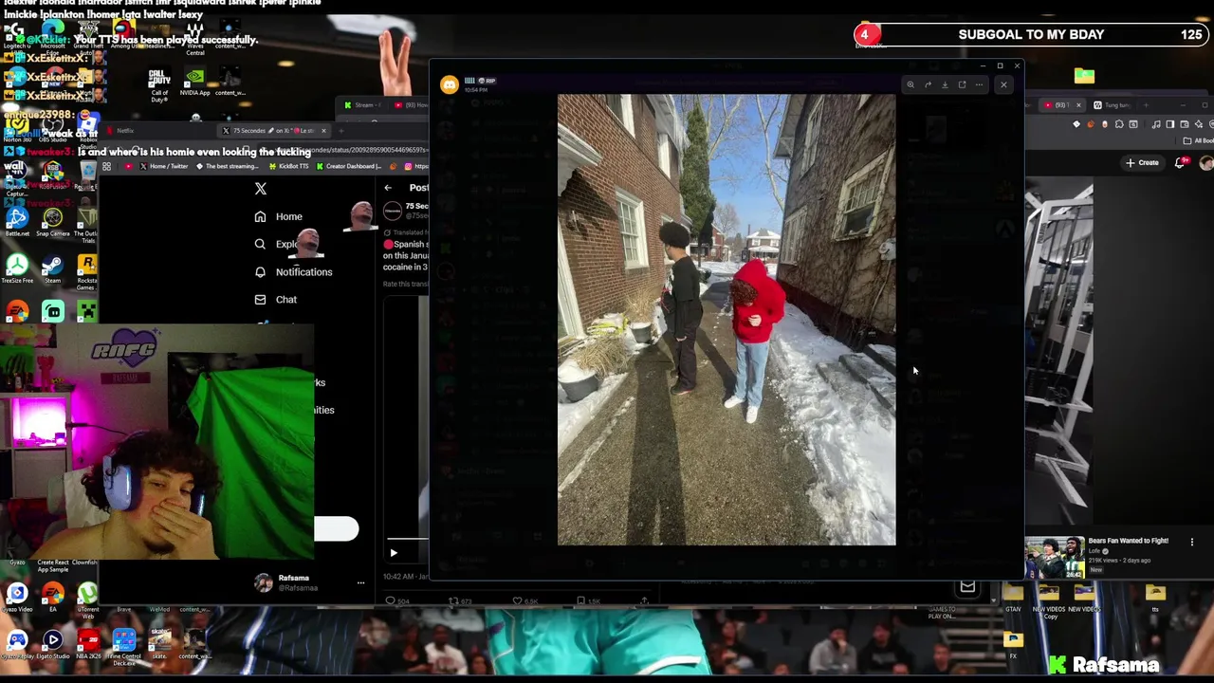Open Bears Fan Wanted to Fight video
This screenshot has height=683, width=1214.
click(x=1128, y=541)
